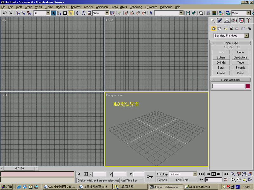Image resolution: width=254 pixels, height=190 pixels.
Task: Open the Rendering menu
Action: click(136, 7)
